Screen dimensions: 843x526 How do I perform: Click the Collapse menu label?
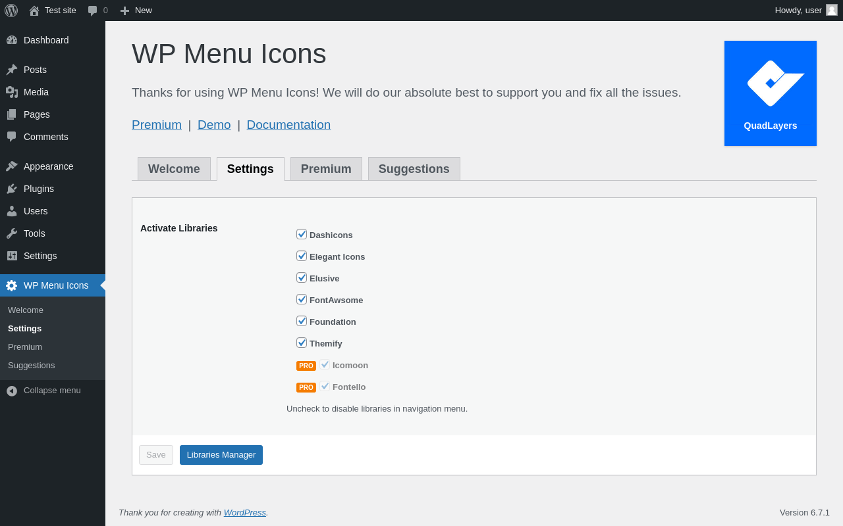[x=52, y=391]
